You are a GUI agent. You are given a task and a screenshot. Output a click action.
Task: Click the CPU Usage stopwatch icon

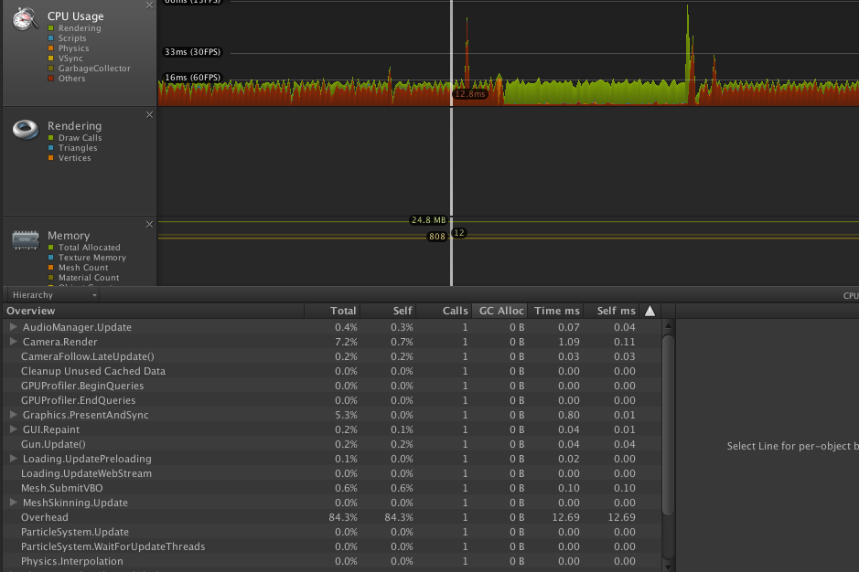pyautogui.click(x=26, y=18)
